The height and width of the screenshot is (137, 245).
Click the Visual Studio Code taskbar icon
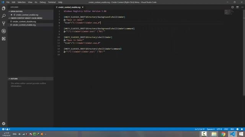(232, 134)
